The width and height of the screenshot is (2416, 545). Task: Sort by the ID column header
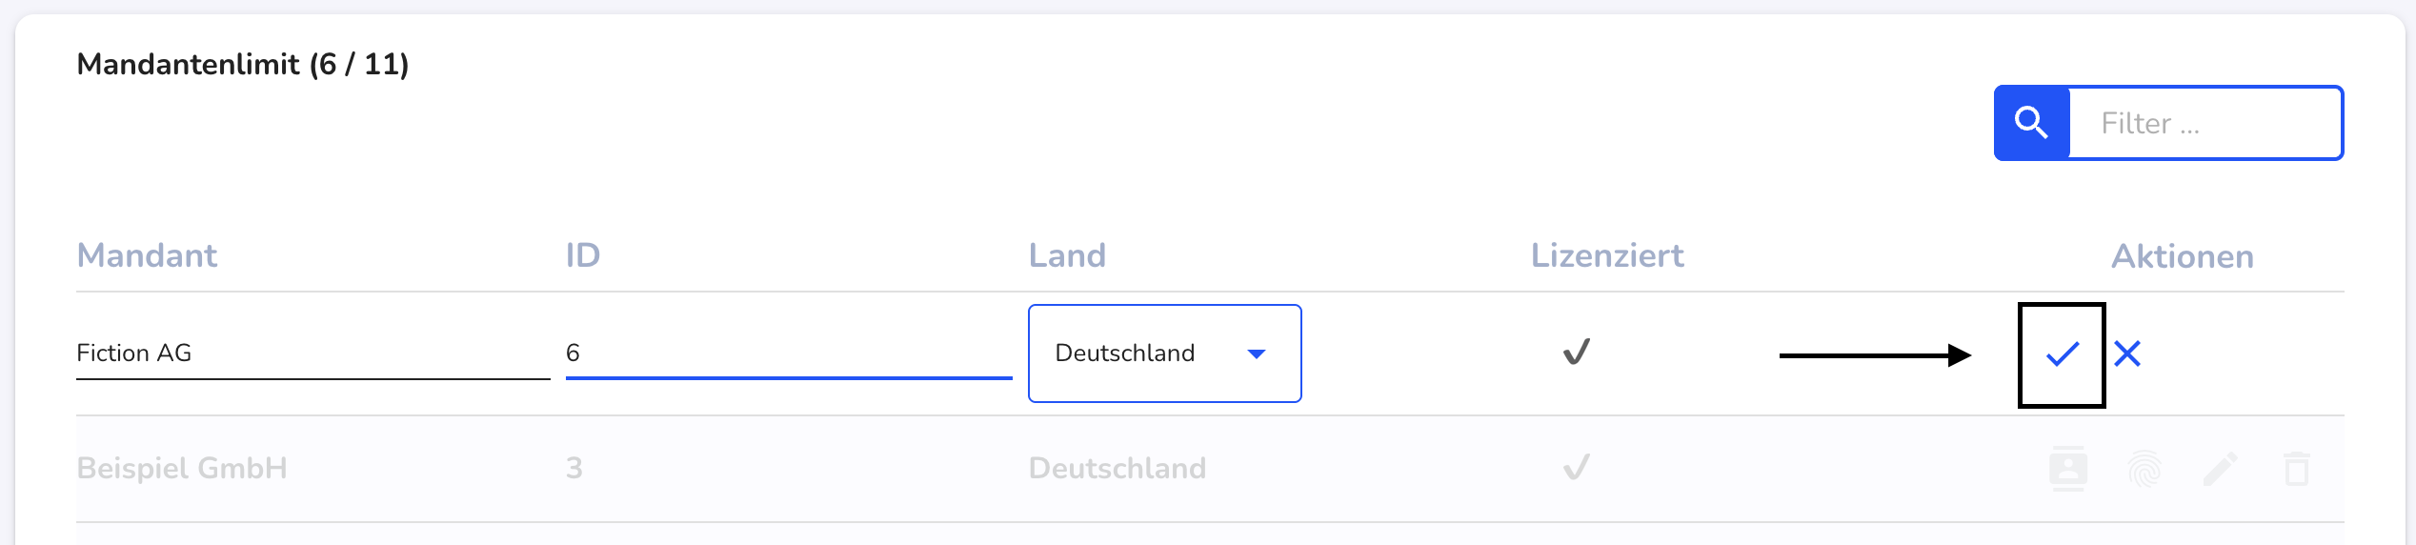tap(582, 255)
